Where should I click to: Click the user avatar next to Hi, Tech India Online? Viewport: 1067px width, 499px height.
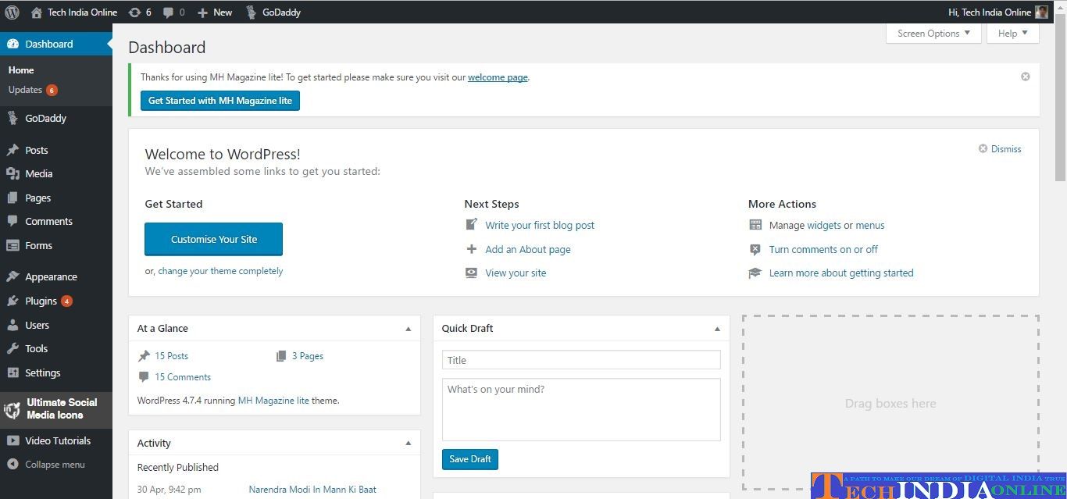pos(1041,12)
